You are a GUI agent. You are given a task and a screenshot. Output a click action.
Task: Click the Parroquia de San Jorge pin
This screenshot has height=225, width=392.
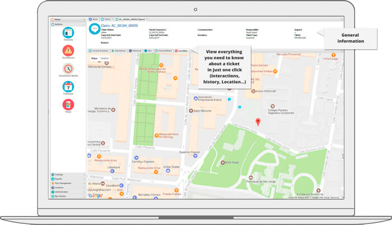[x=250, y=178]
